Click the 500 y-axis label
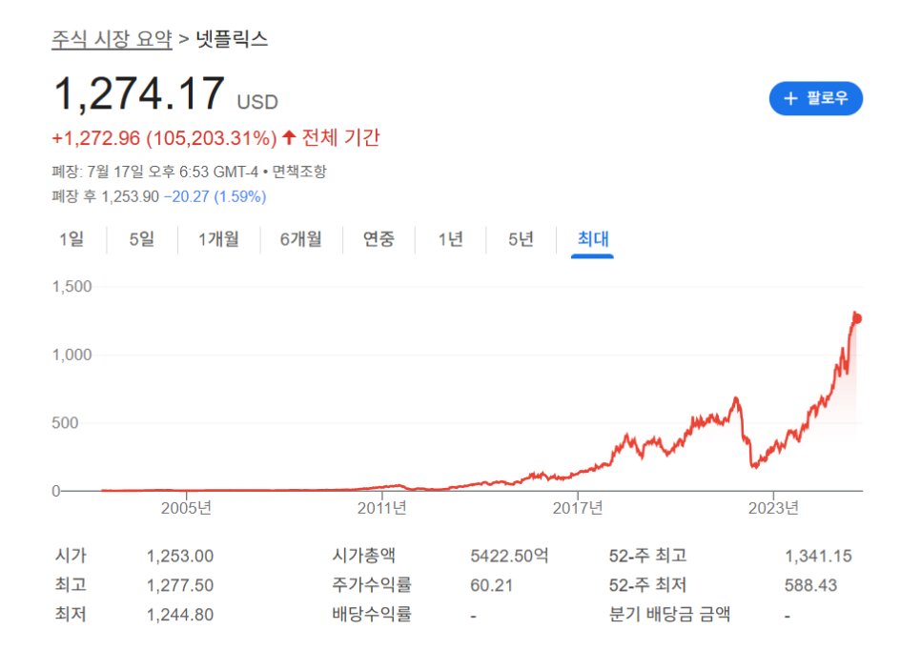The width and height of the screenshot is (921, 650). pyautogui.click(x=65, y=423)
